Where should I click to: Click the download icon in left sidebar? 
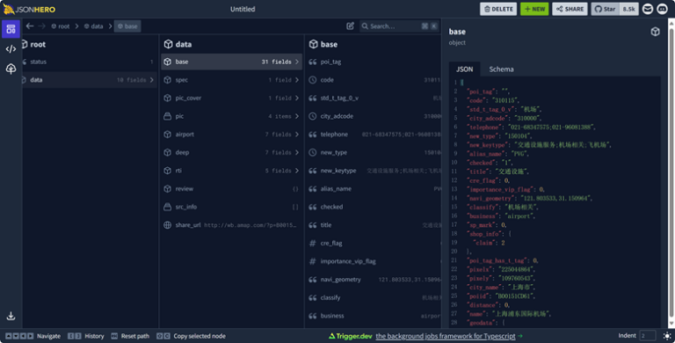pos(11,316)
